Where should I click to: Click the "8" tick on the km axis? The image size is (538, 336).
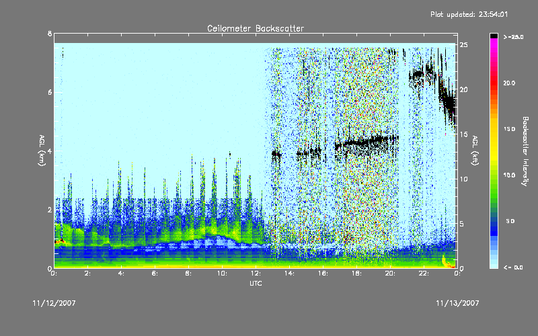(50, 34)
